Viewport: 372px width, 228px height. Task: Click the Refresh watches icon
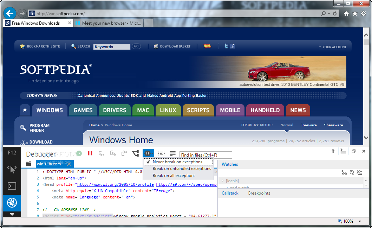[x=352, y=173]
